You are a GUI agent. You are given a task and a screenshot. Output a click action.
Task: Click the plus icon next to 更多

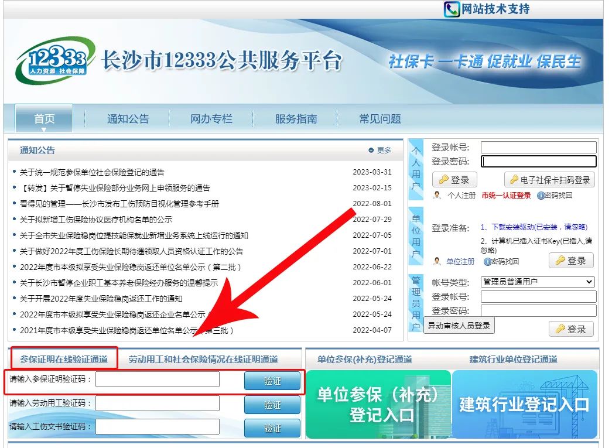coord(371,151)
